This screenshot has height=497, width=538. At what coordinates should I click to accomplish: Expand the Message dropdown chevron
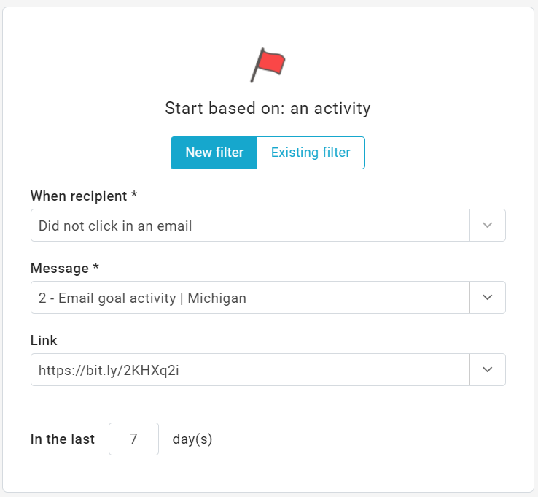pos(488,298)
